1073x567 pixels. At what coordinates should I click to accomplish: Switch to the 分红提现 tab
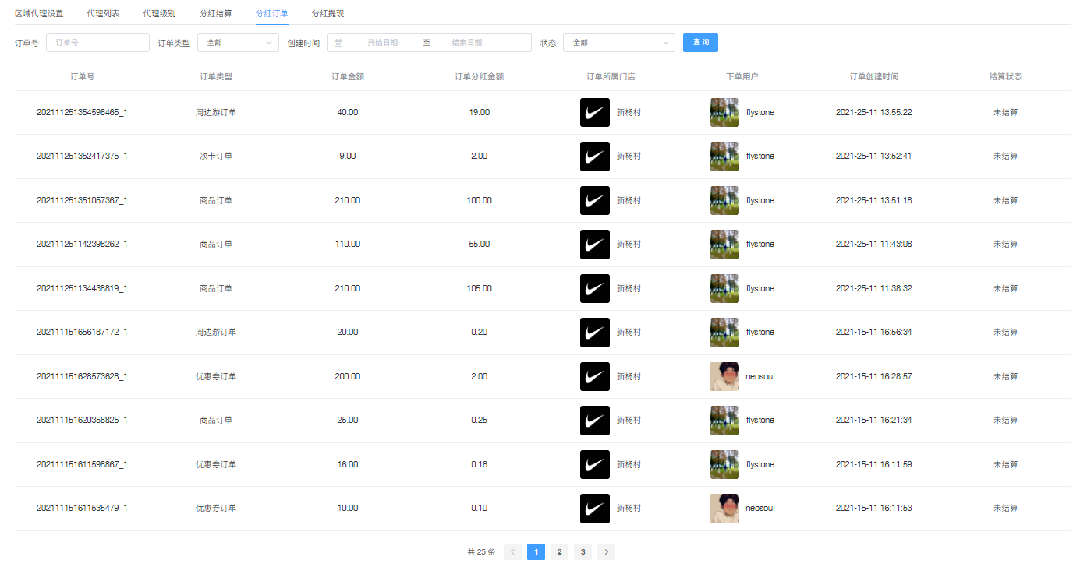(x=328, y=13)
